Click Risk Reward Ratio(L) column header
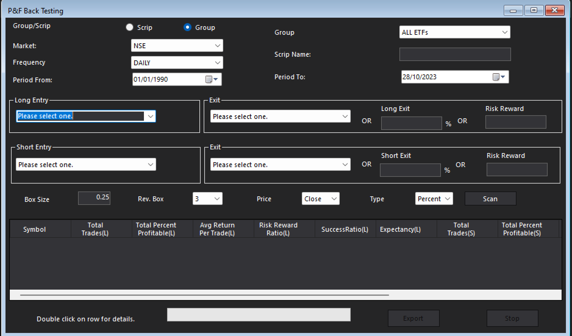The width and height of the screenshot is (572, 336). [x=284, y=229]
